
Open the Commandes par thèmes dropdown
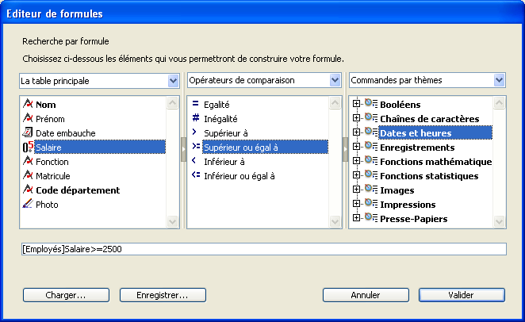499,81
